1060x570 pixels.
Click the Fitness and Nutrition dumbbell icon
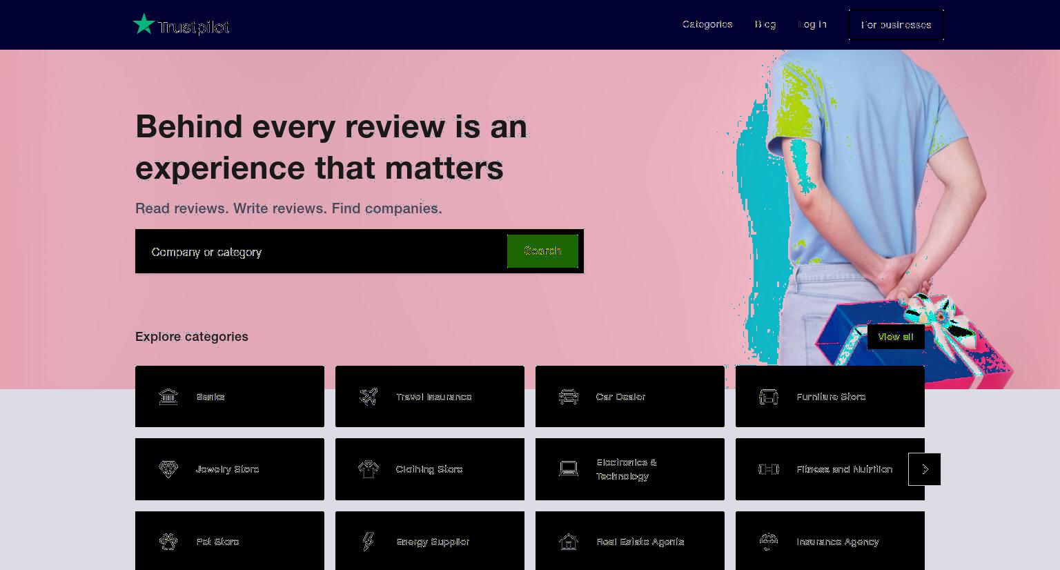pyautogui.click(x=769, y=469)
